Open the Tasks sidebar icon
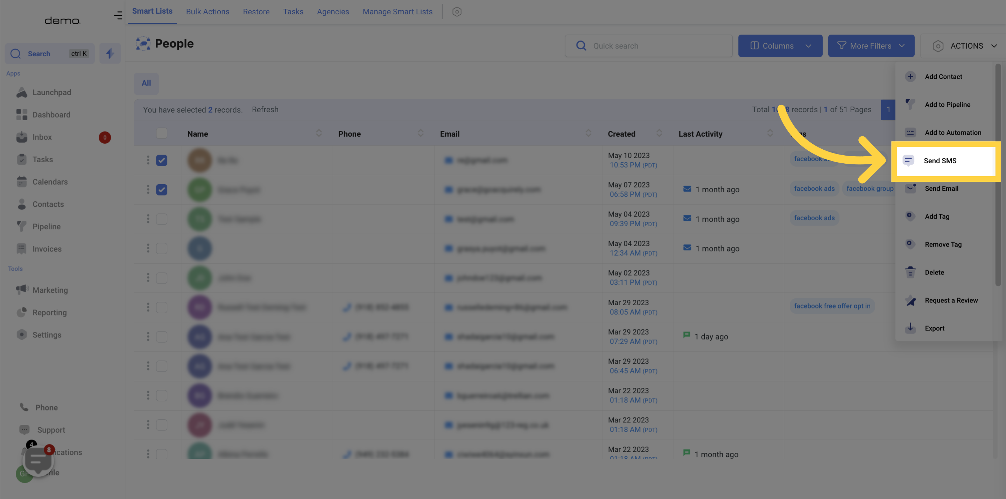This screenshot has width=1006, height=499. (22, 159)
